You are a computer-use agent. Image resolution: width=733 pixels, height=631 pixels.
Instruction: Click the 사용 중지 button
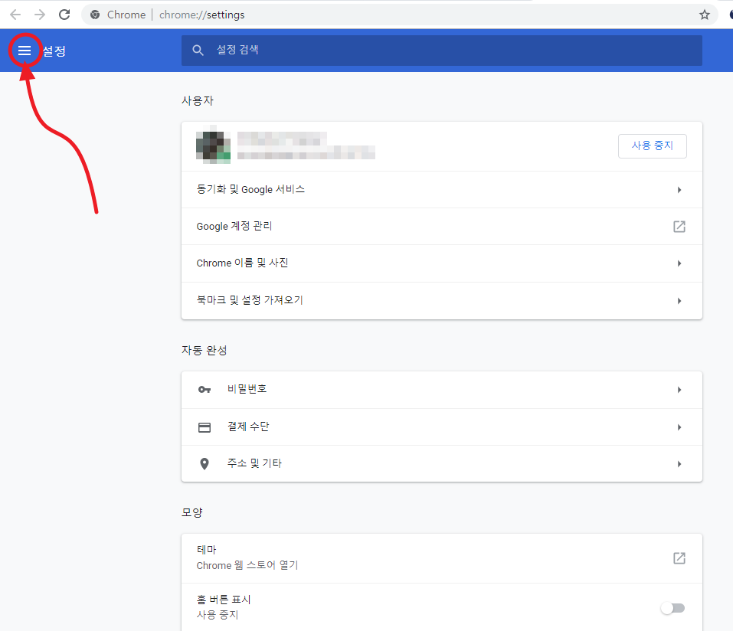(x=652, y=145)
